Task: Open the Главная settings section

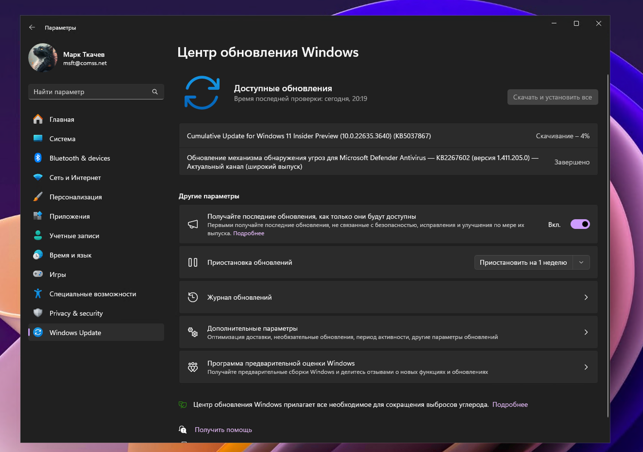Action: click(96, 119)
